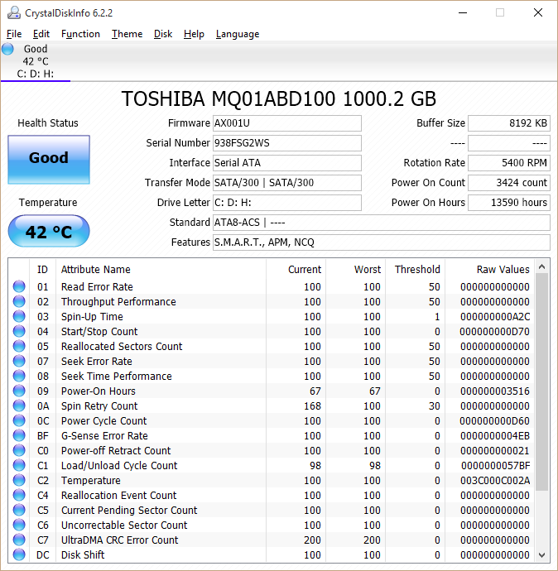
Task: Click raw value 0000000057BF for Load/Unload
Action: [495, 465]
